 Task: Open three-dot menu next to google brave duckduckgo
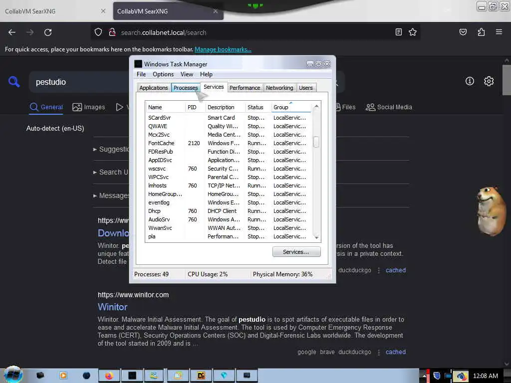point(379,352)
